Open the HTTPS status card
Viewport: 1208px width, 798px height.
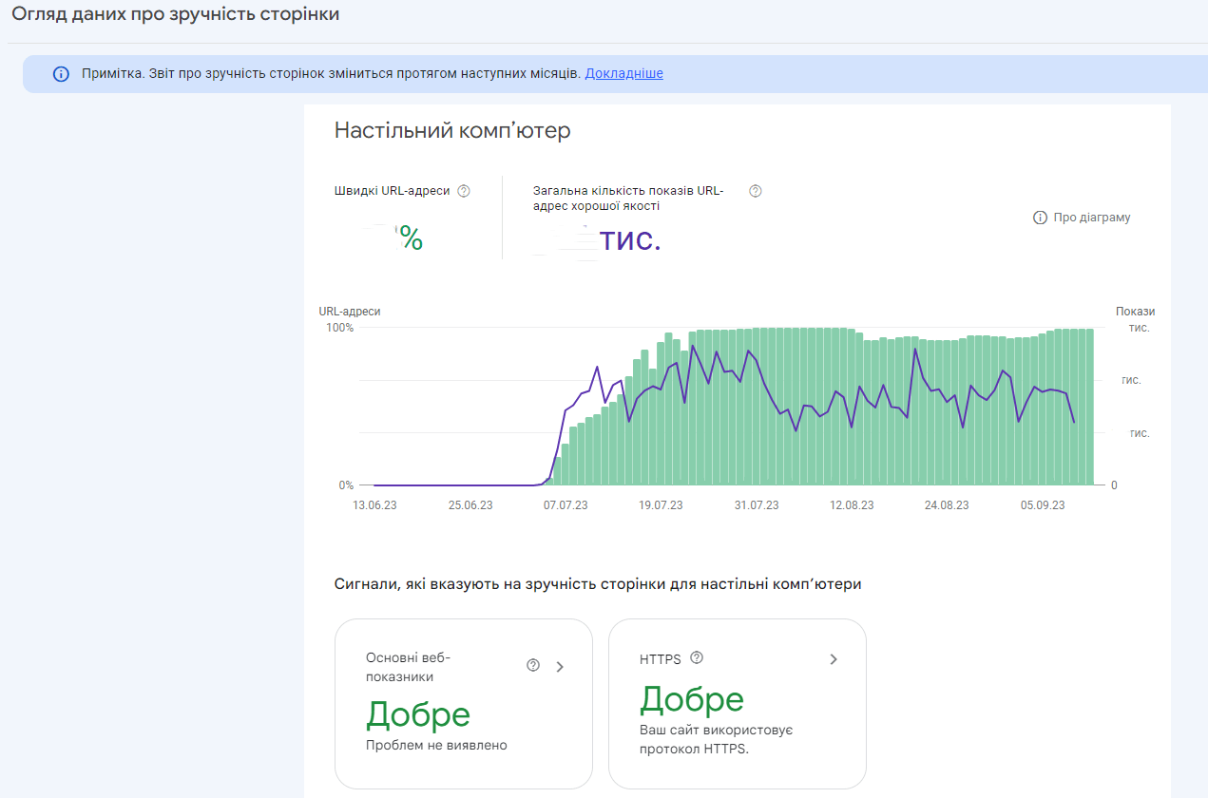pos(738,704)
